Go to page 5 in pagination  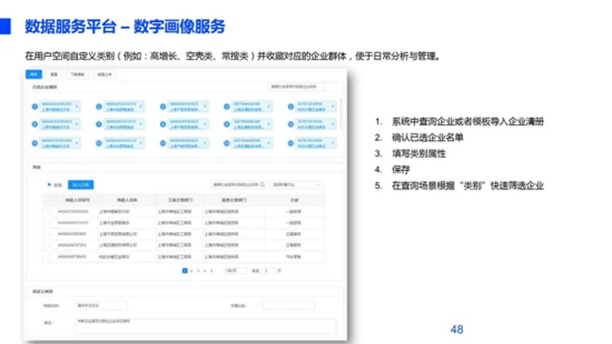coord(212,271)
